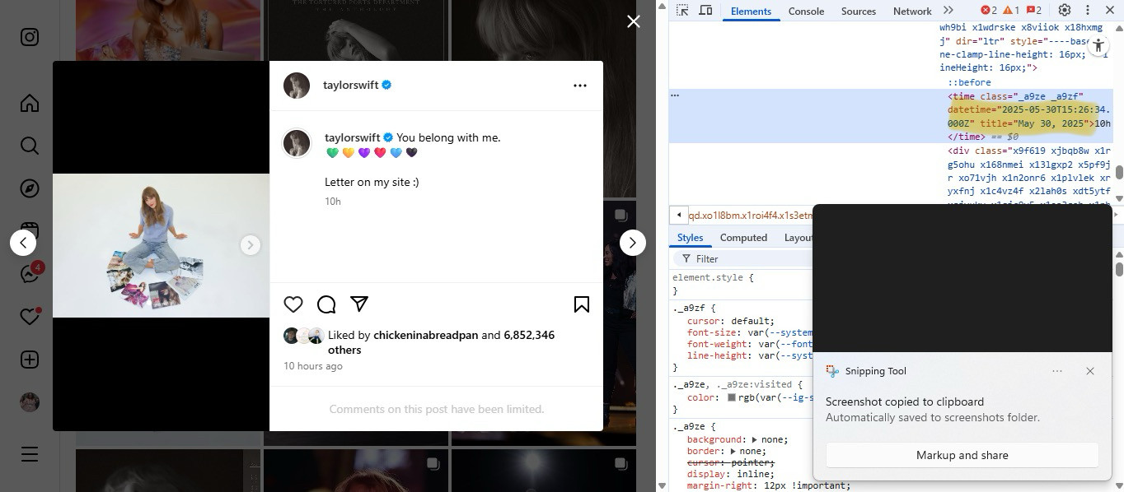Open your profile avatar in the sidebar

pyautogui.click(x=30, y=402)
